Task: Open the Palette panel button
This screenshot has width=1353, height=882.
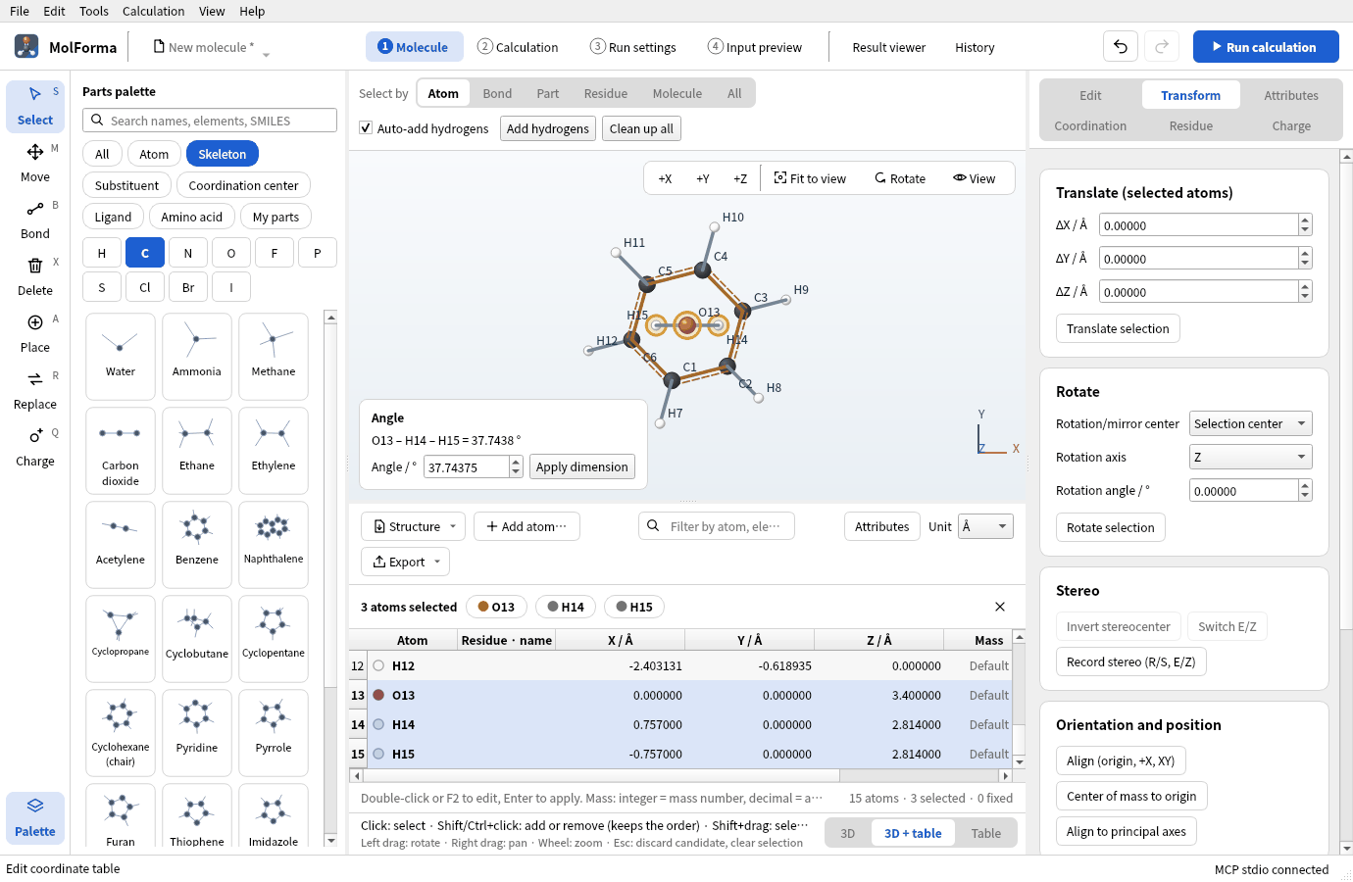Action: [x=35, y=817]
